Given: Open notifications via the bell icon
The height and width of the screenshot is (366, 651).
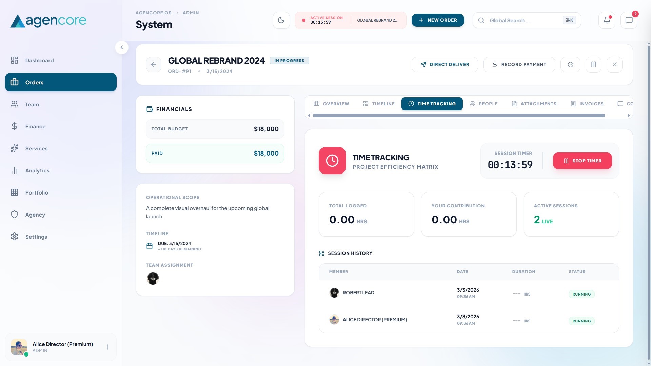Looking at the screenshot, I should [607, 20].
